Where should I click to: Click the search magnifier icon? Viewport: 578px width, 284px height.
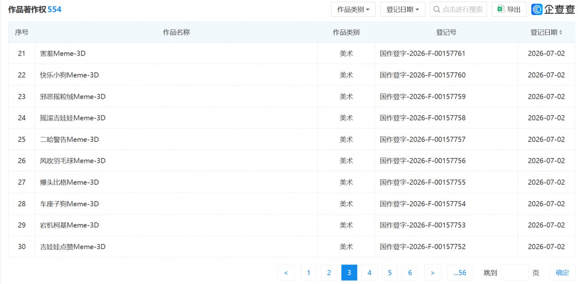(x=437, y=9)
